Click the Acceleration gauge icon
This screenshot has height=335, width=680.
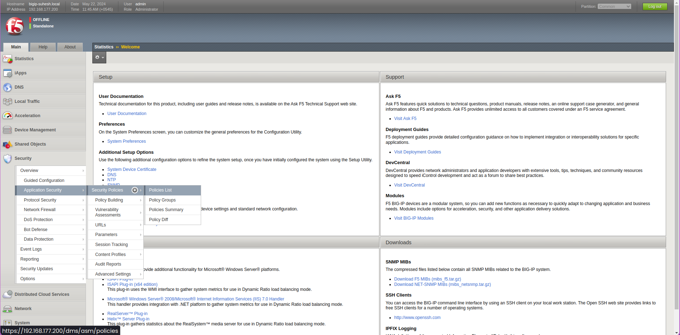pyautogui.click(x=7, y=116)
